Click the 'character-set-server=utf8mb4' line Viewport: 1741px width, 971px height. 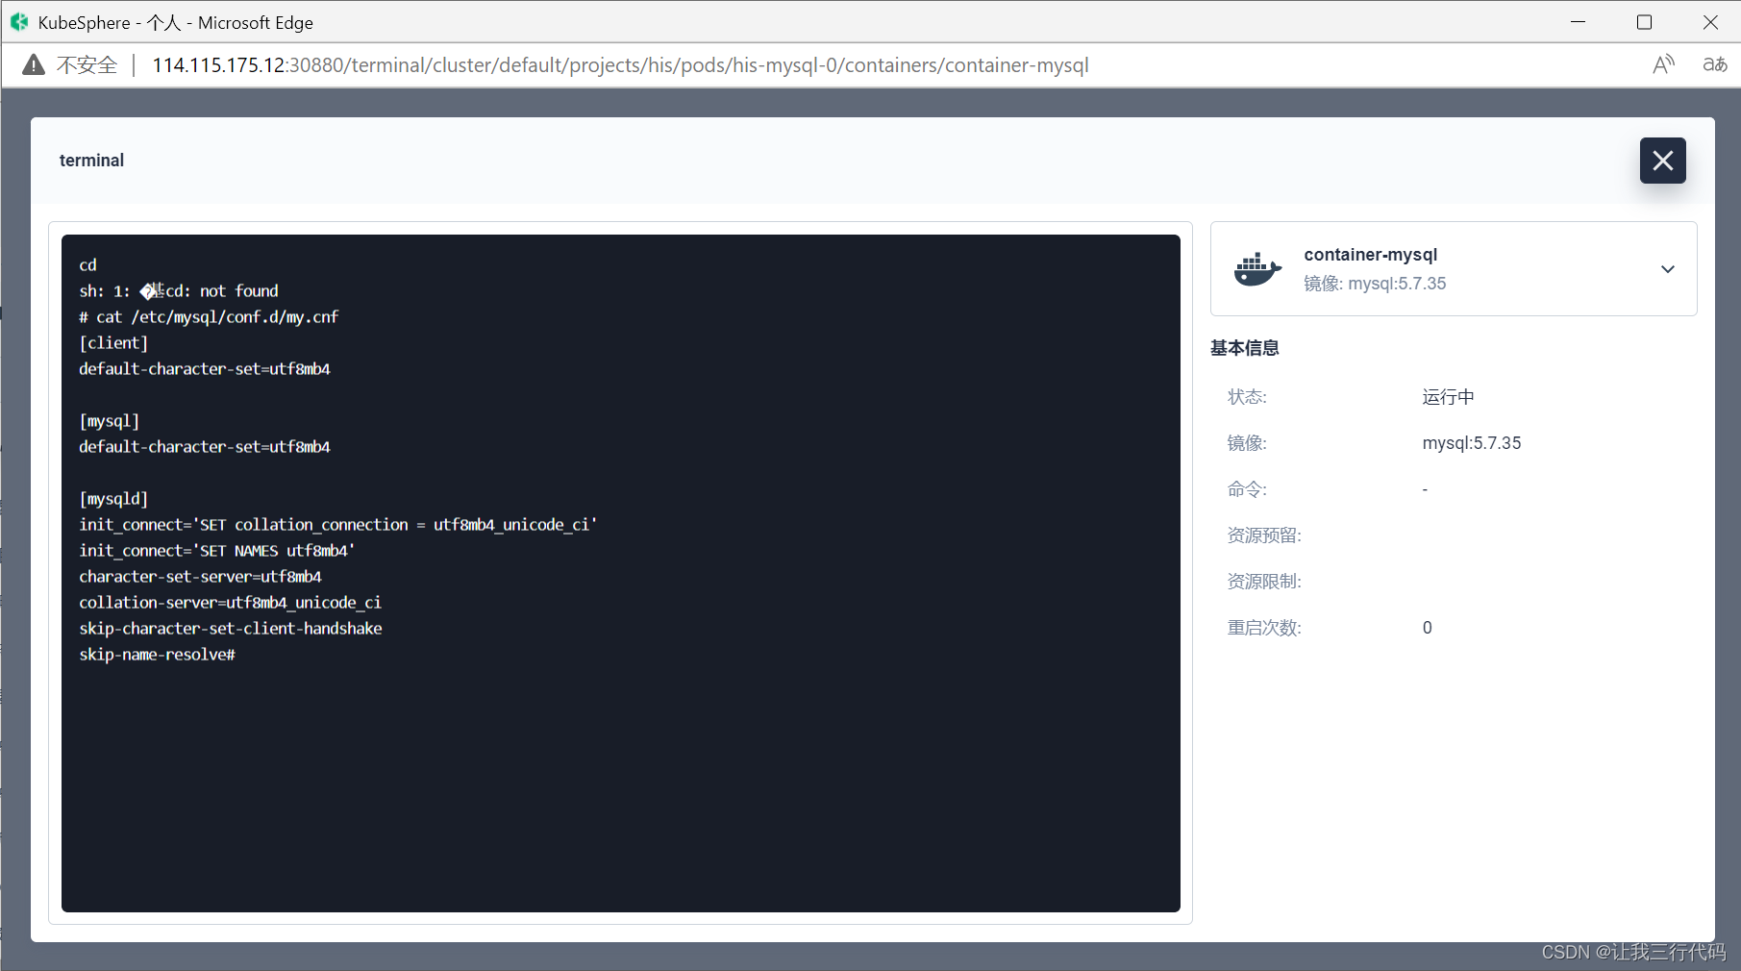(x=200, y=577)
